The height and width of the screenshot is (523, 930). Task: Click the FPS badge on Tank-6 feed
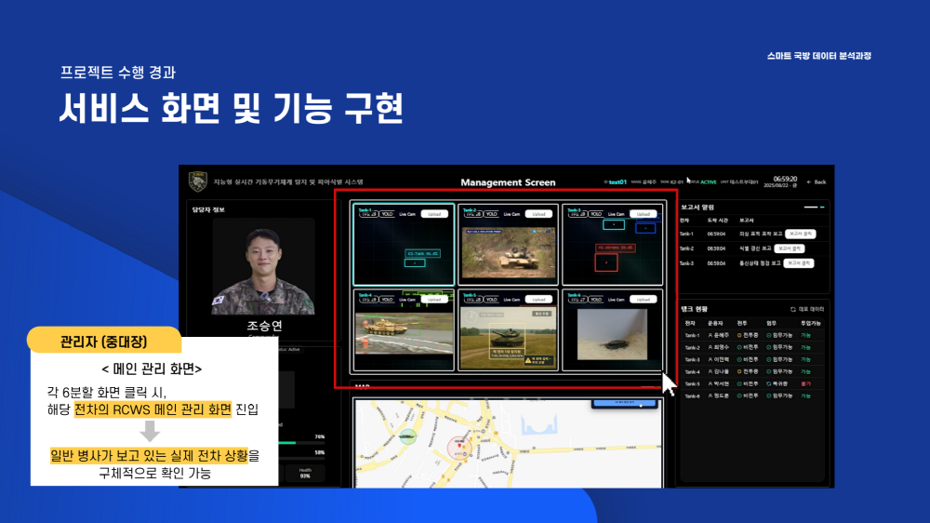[x=578, y=300]
